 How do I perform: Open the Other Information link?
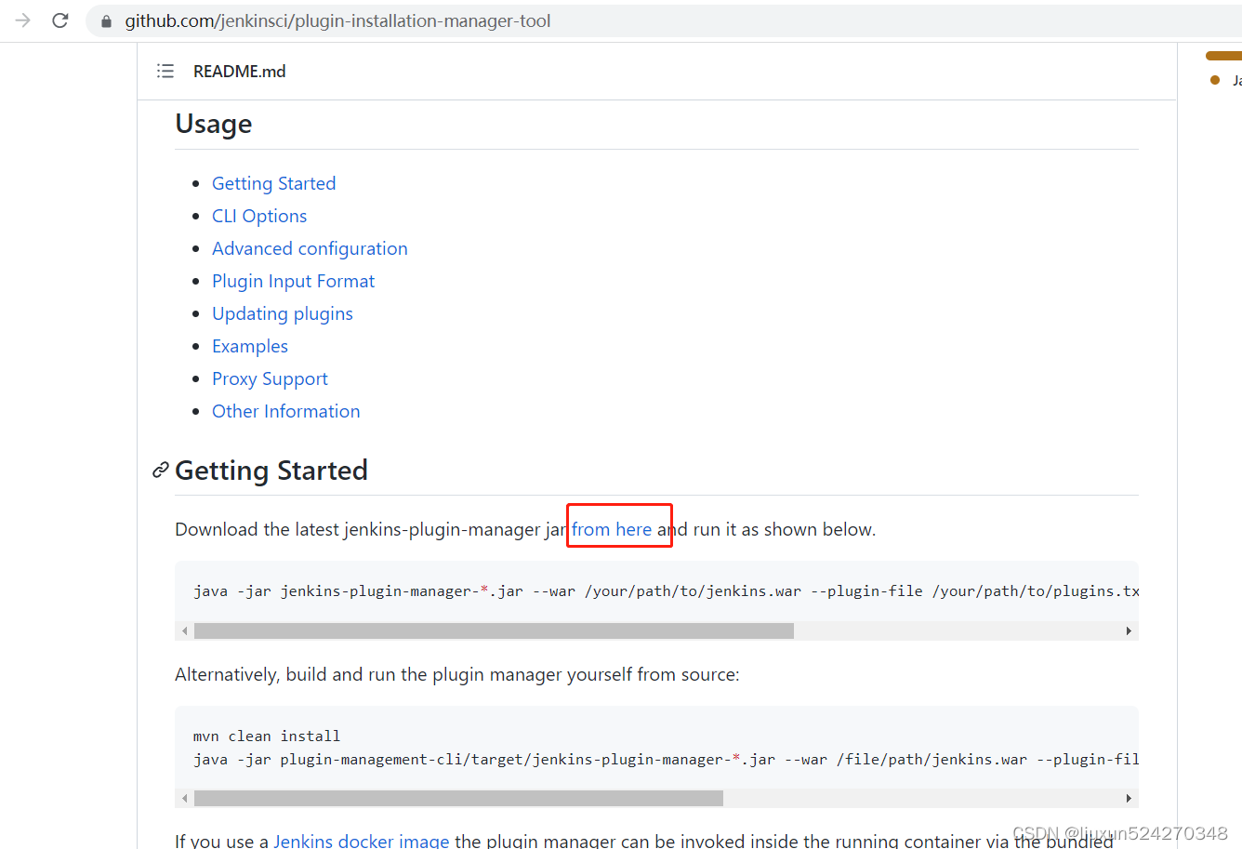point(285,411)
